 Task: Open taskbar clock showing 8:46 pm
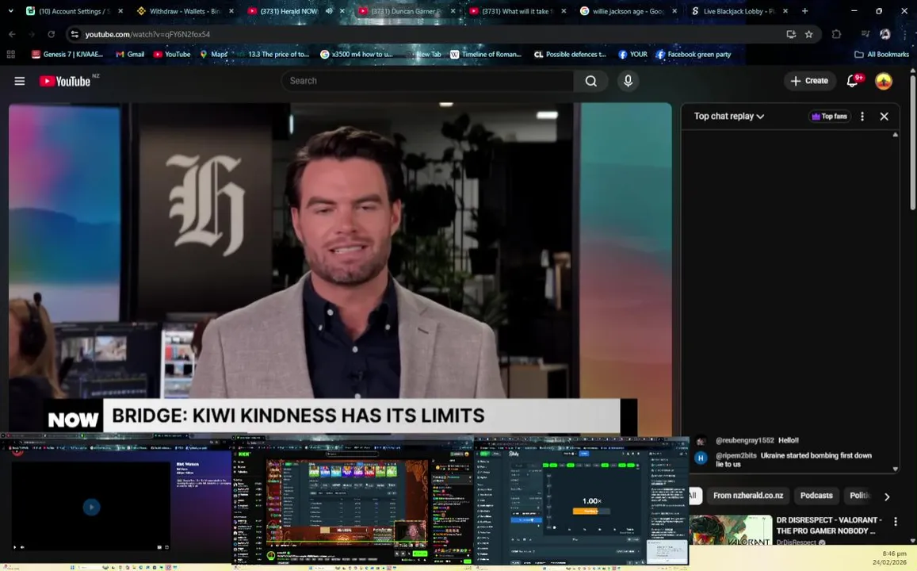click(x=889, y=558)
